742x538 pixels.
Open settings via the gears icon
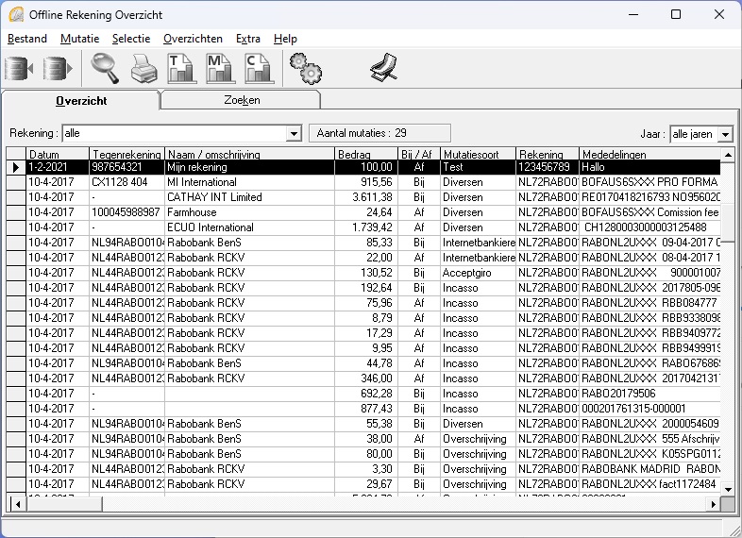click(305, 69)
